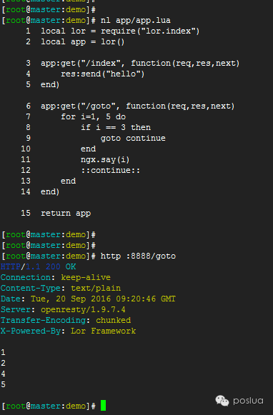Click the 'goto continue' statement on line 9
This screenshot has height=415, width=273.
133,138
